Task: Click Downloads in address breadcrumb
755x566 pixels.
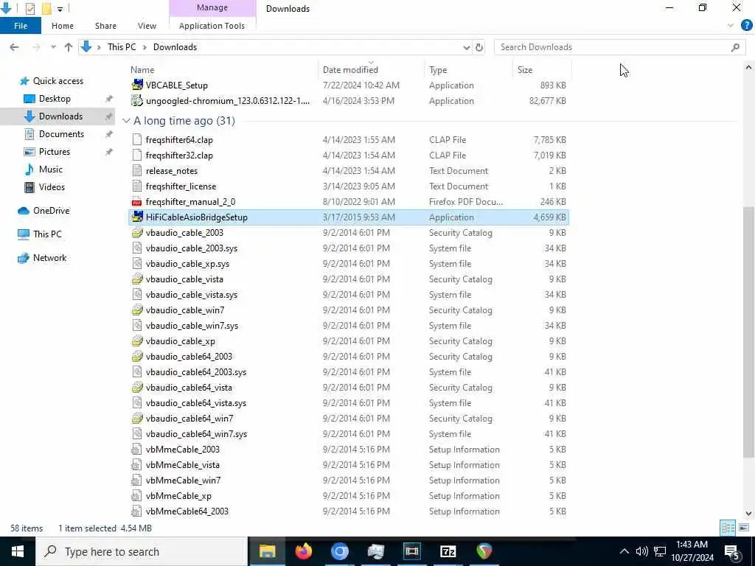Action: 175,47
